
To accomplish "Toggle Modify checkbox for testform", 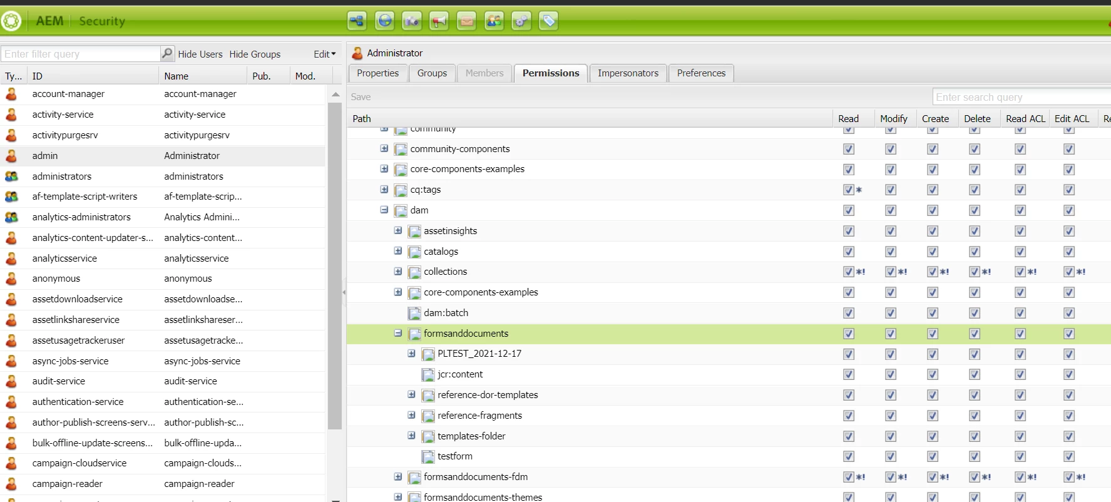I will click(891, 457).
